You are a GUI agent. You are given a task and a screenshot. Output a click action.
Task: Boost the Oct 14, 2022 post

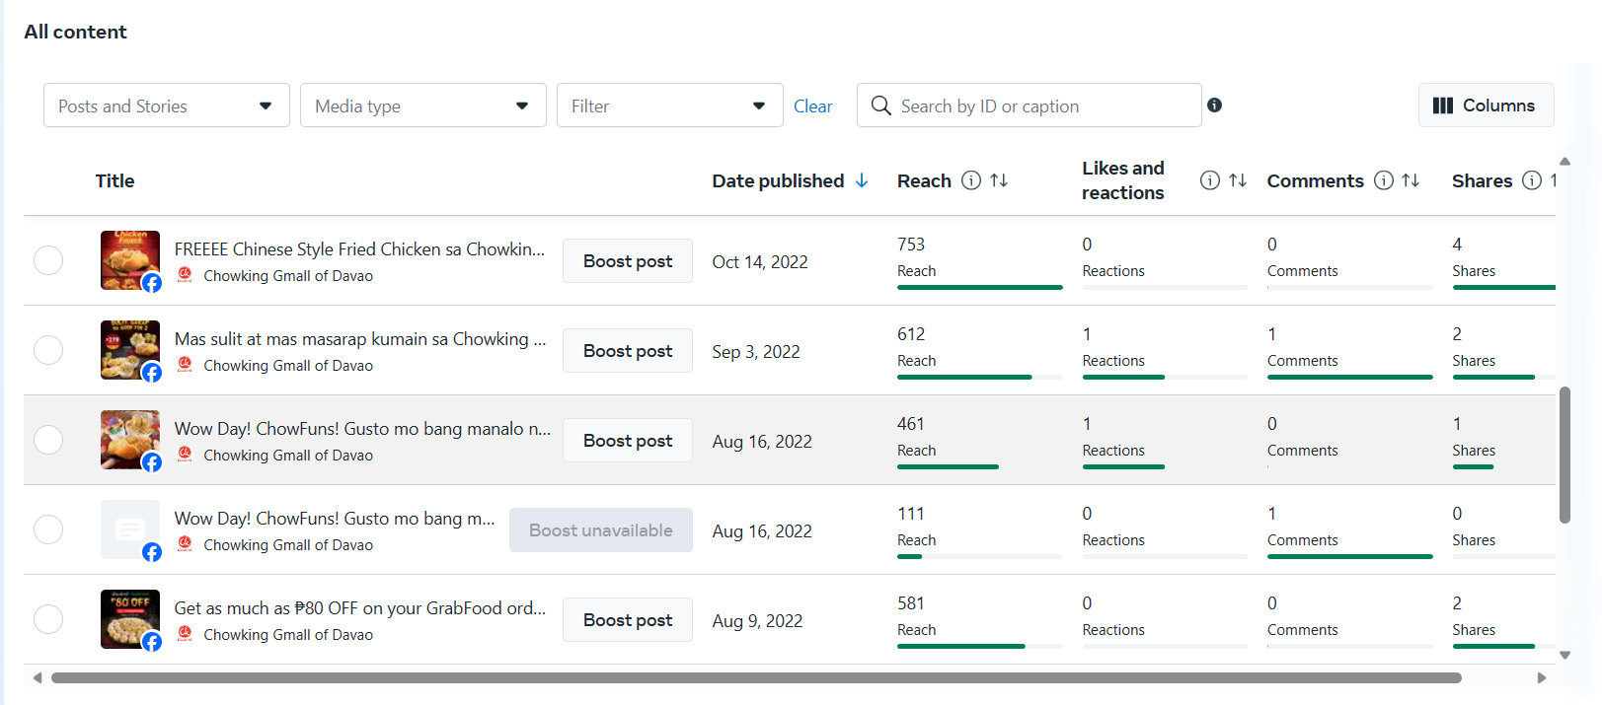(x=627, y=261)
